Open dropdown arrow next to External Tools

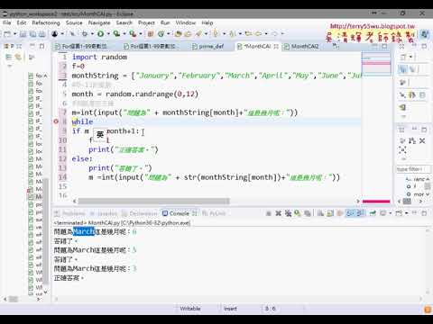point(141,34)
